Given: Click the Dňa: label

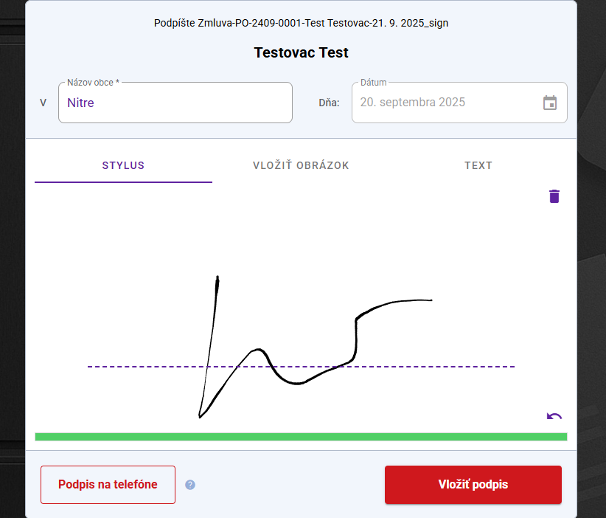Looking at the screenshot, I should tap(329, 103).
